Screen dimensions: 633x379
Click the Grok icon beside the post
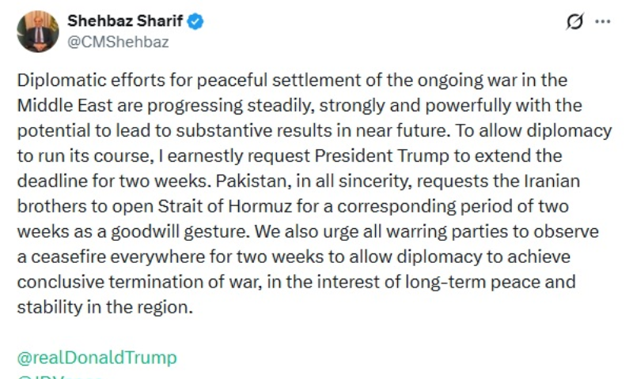tap(574, 23)
